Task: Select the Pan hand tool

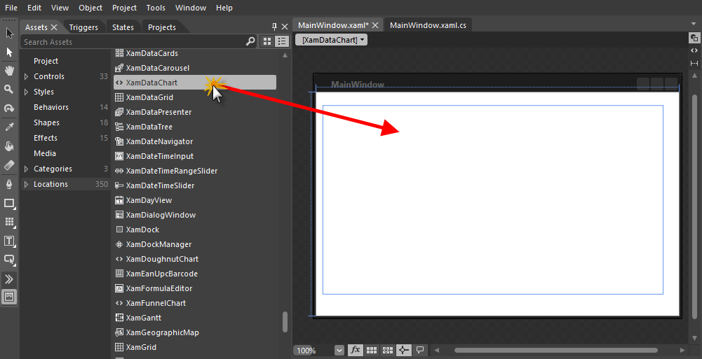Action: (x=9, y=71)
